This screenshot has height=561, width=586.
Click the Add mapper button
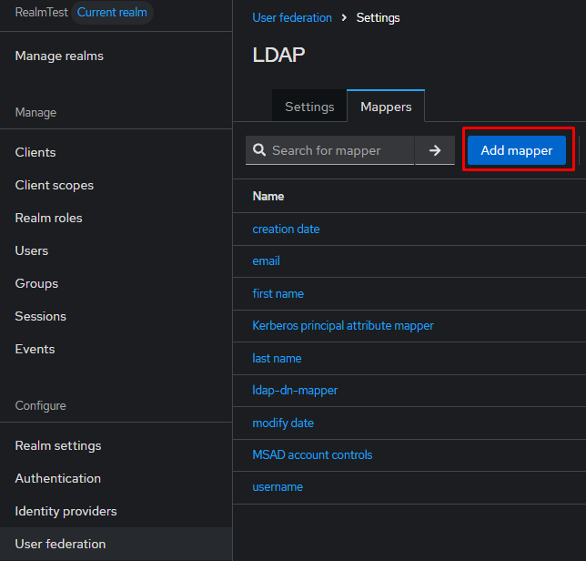tap(517, 150)
